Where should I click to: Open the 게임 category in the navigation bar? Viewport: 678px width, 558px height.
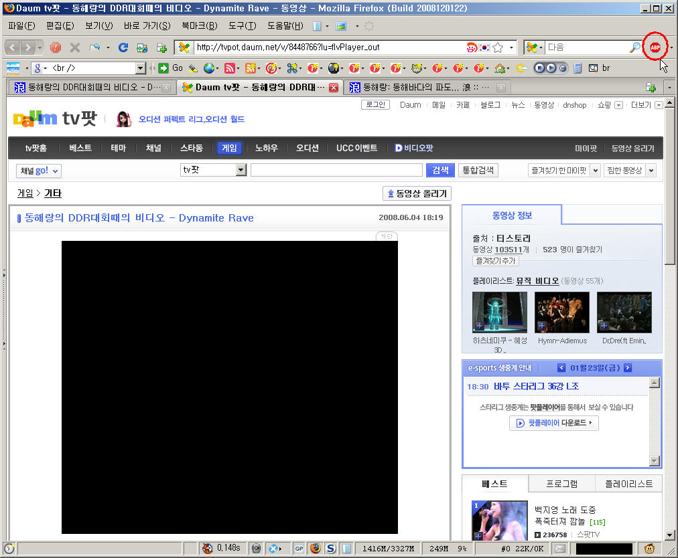pyautogui.click(x=229, y=148)
